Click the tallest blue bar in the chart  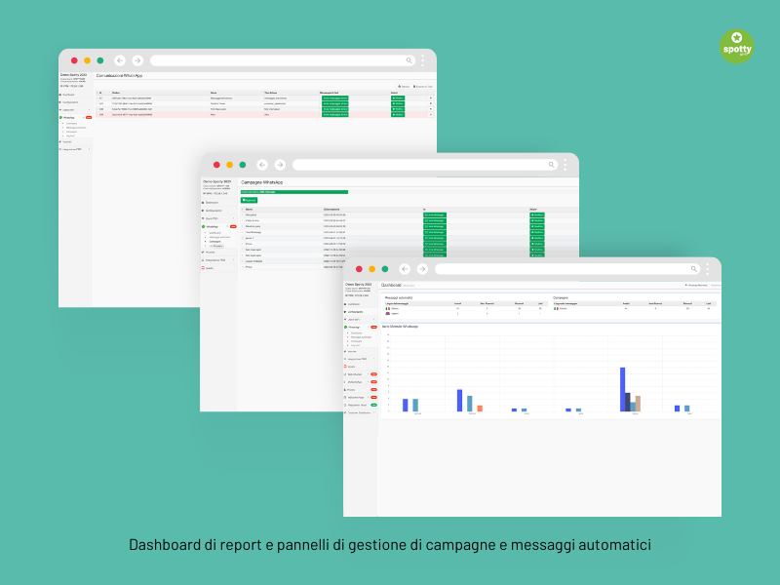(x=622, y=389)
